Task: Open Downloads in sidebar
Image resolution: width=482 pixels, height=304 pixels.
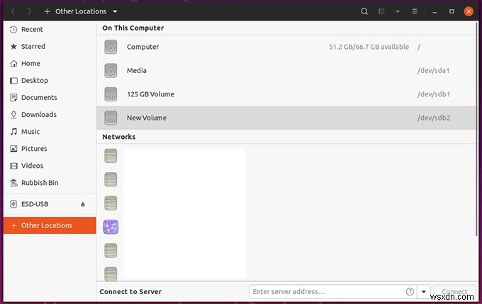Action: 50,115
